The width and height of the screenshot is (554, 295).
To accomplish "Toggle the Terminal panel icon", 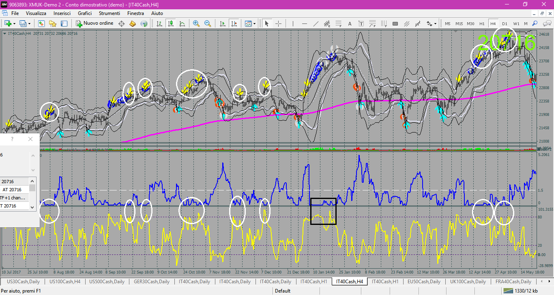I will tap(64, 24).
